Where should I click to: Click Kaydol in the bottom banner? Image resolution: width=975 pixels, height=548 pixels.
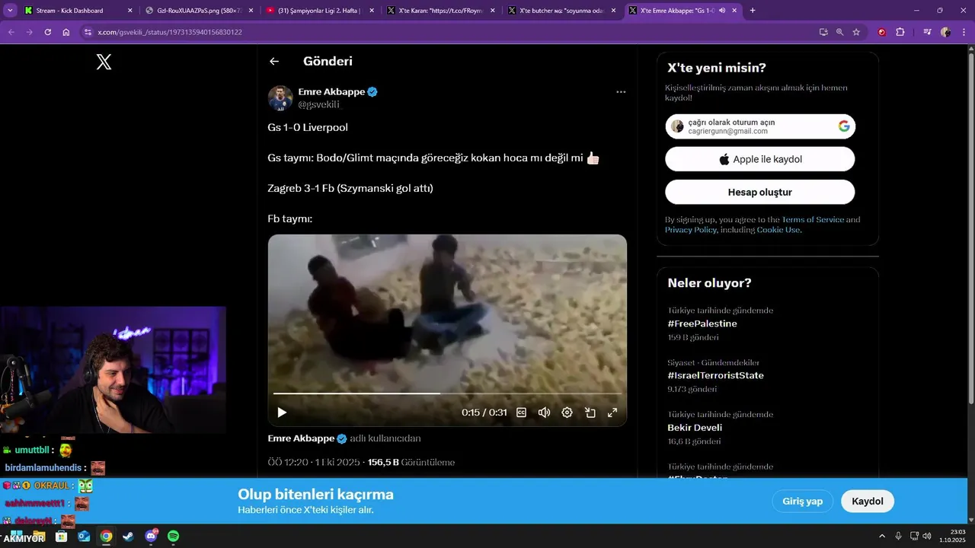[x=868, y=501]
